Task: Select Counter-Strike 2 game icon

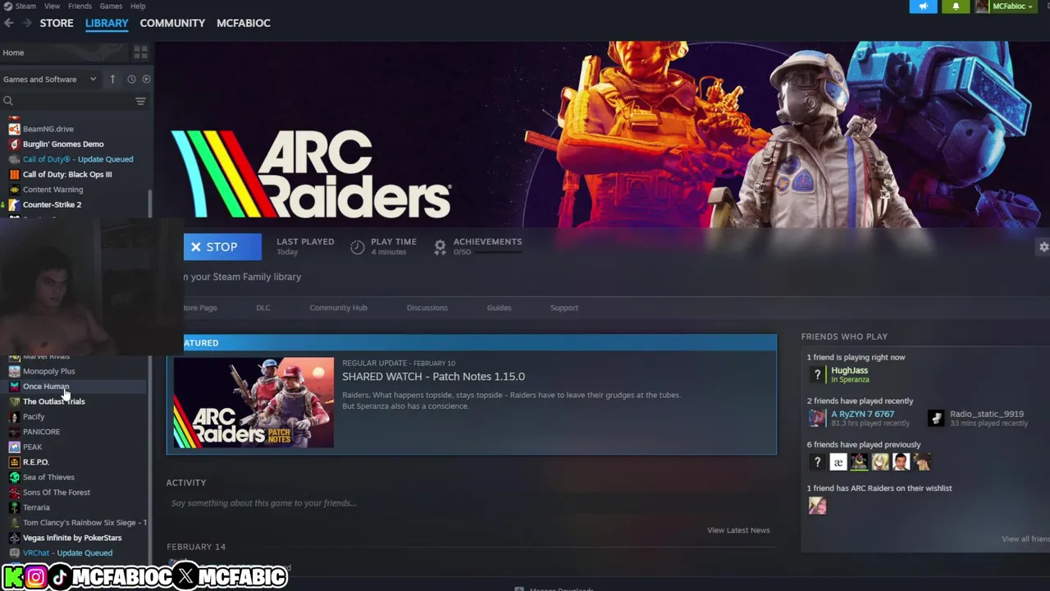Action: click(x=14, y=204)
